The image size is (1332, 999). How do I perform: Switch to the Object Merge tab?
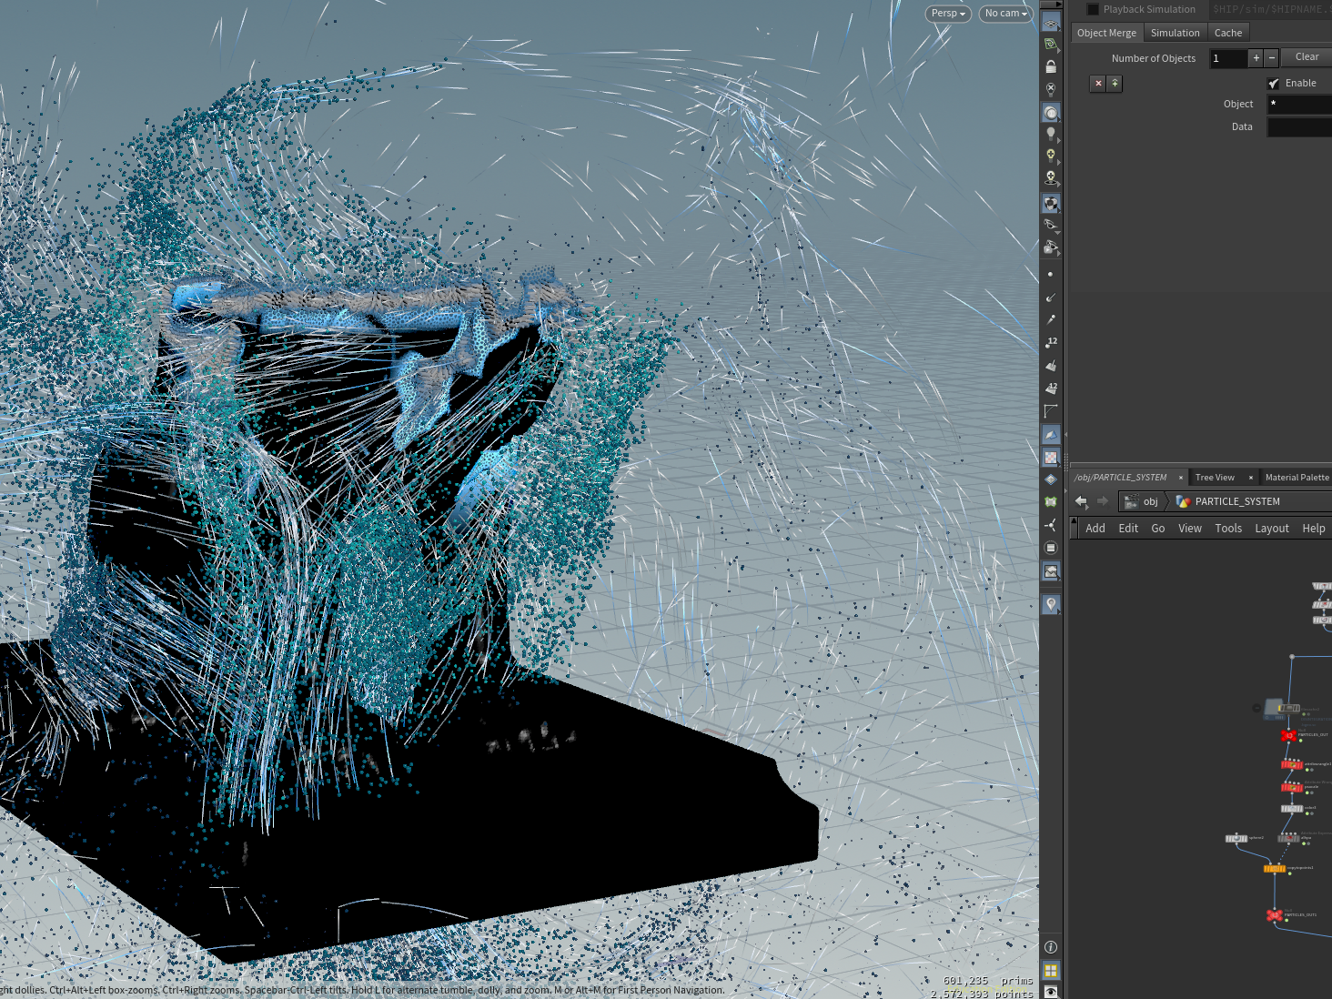pos(1106,33)
